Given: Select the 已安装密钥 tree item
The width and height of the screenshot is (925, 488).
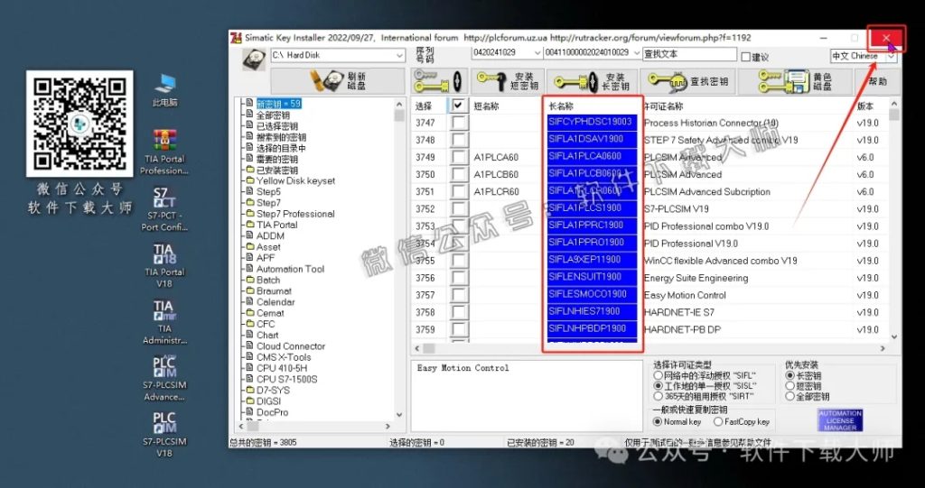Looking at the screenshot, I should click(x=276, y=170).
